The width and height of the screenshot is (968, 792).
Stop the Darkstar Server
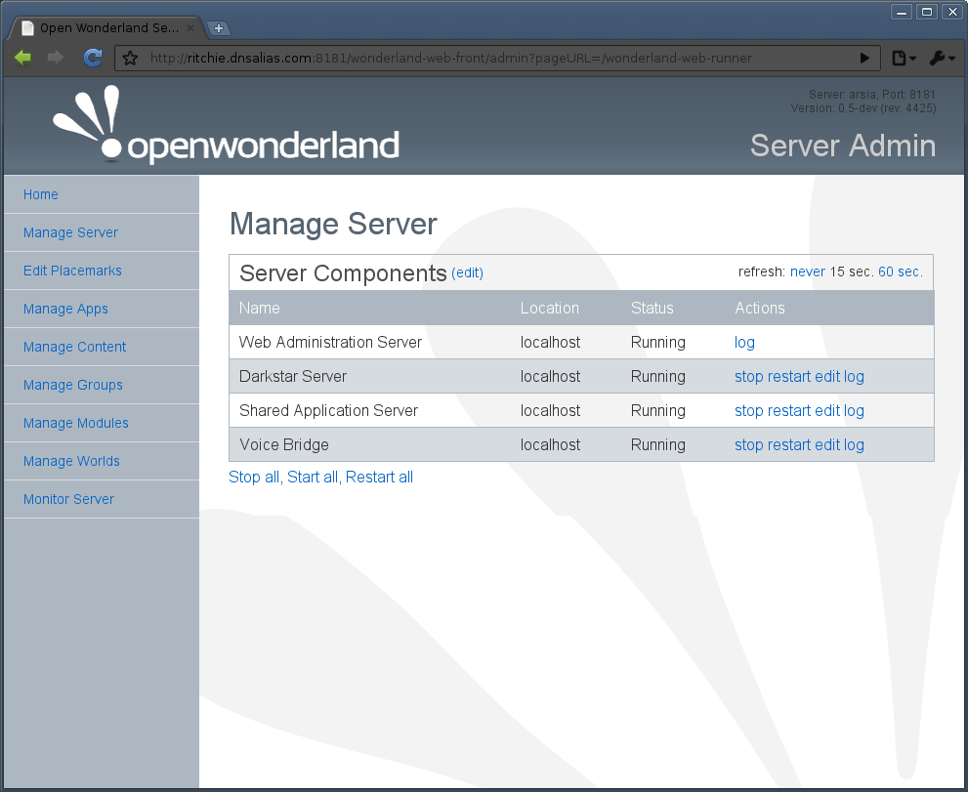pos(749,377)
